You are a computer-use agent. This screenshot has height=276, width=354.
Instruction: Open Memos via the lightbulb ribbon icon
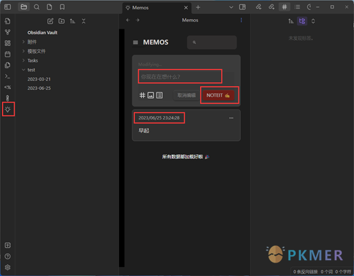(8, 109)
